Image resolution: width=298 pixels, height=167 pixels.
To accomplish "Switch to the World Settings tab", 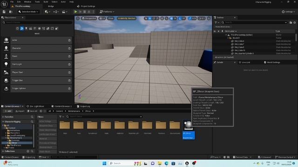I will 272,62.
